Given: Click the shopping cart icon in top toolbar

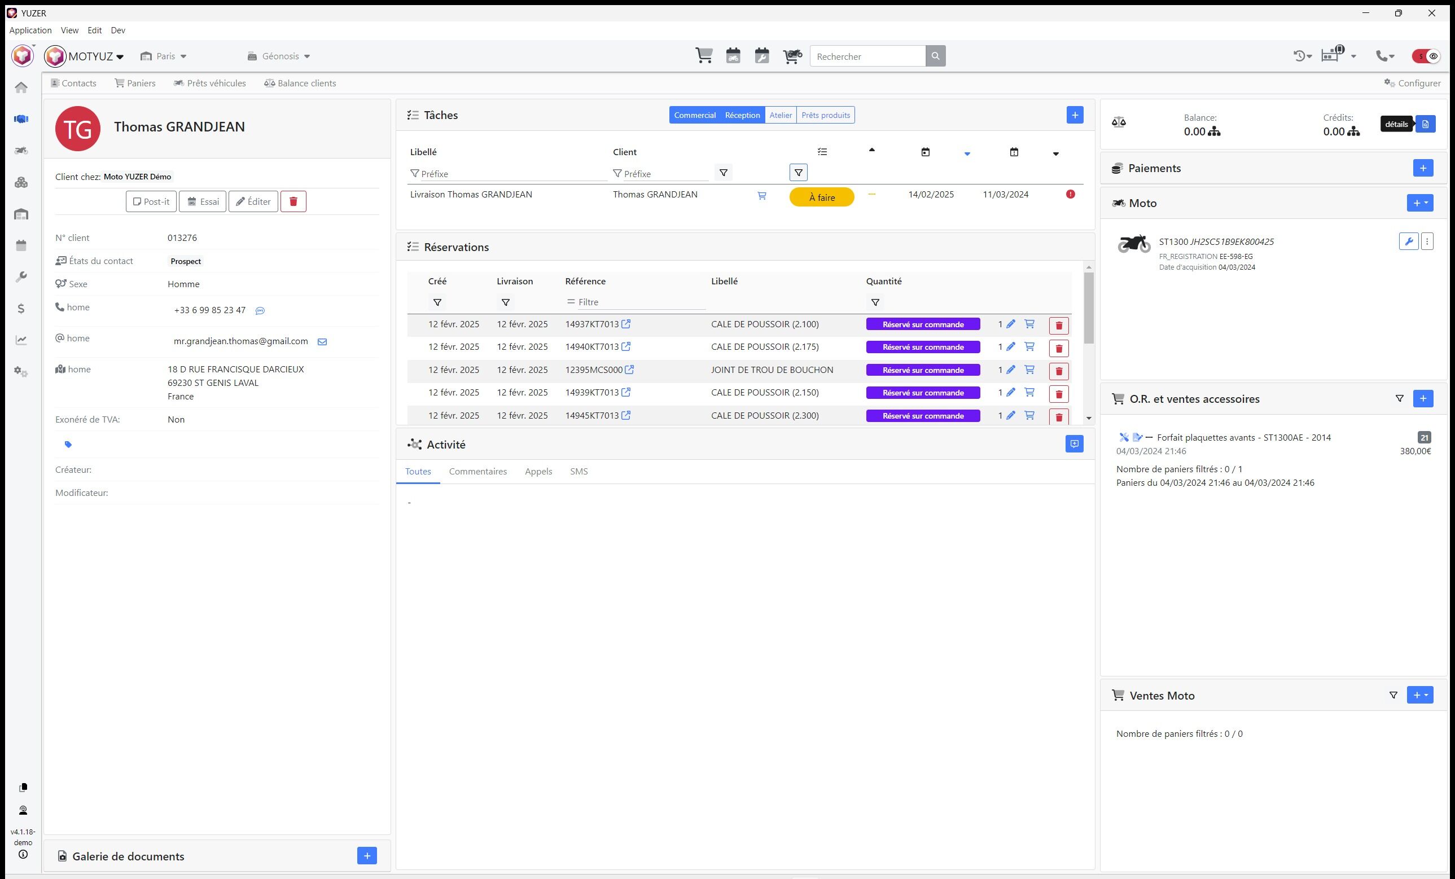Looking at the screenshot, I should tap(703, 56).
